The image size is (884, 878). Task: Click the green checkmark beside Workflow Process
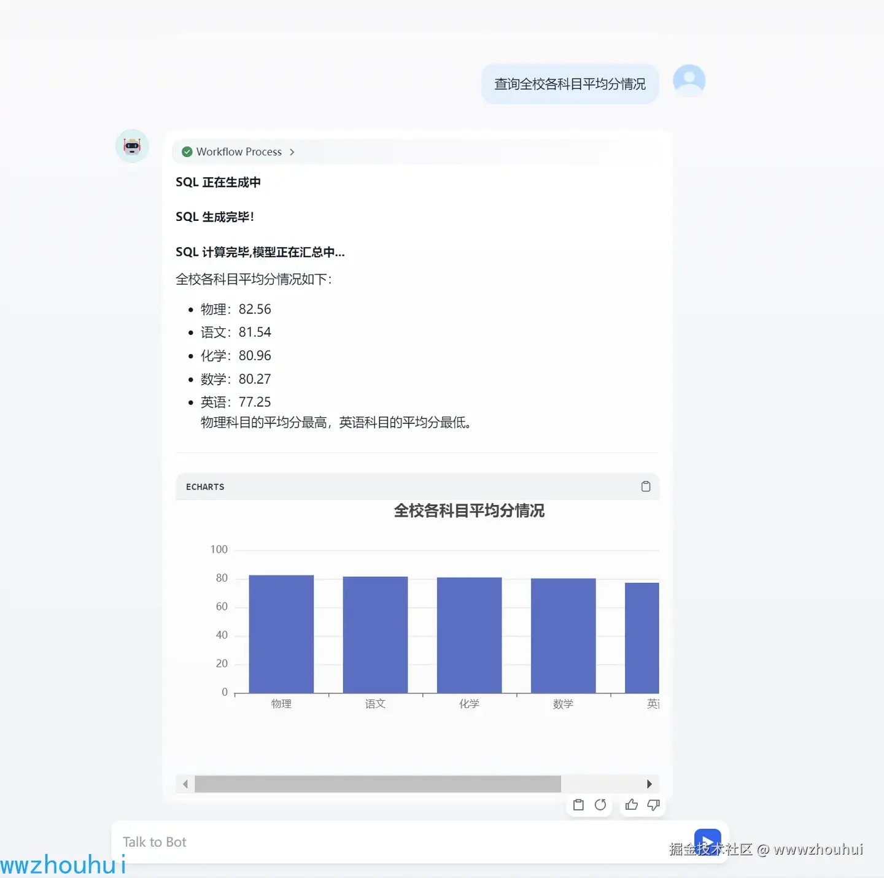[187, 152]
